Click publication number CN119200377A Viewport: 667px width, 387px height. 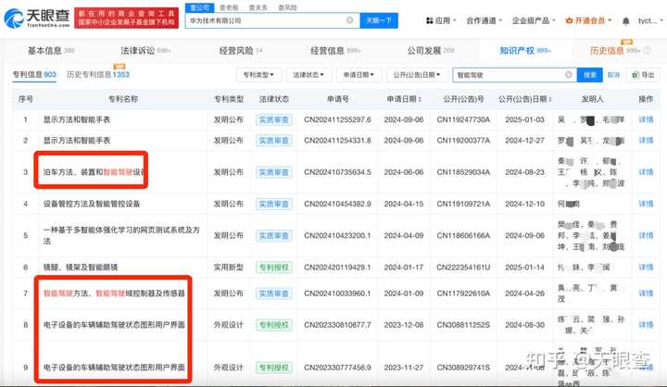[x=463, y=141]
